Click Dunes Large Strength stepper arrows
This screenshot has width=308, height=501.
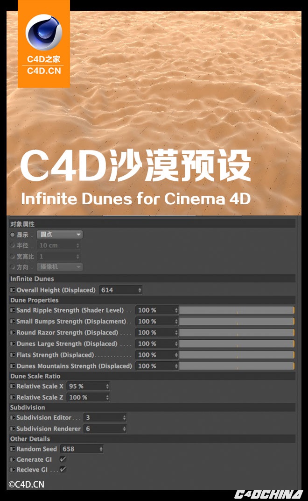click(176, 344)
